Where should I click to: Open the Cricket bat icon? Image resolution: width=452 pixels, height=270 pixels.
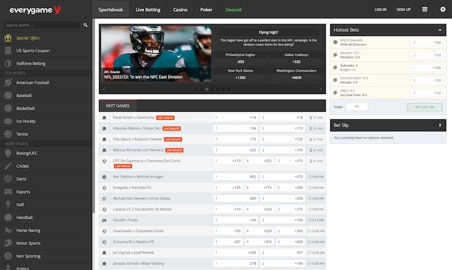(x=8, y=166)
